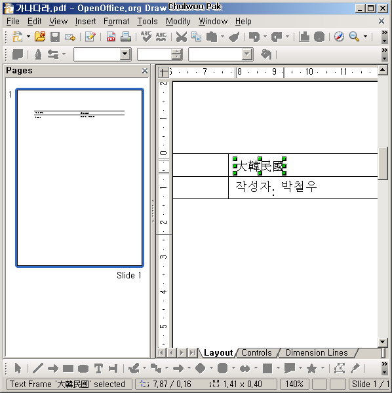Screen dimensions: 392x393
Task: Open the Edit menu
Action: click(x=34, y=22)
